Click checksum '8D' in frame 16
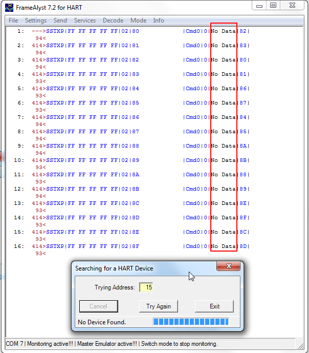Screen dimensions: 309x353 (x=243, y=246)
